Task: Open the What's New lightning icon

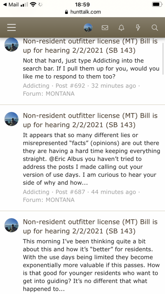Action: click(x=138, y=28)
